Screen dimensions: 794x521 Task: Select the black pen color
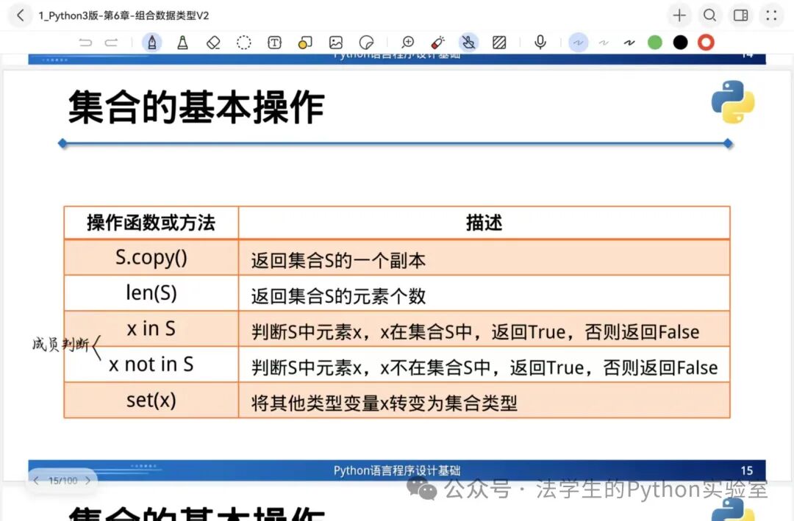(x=681, y=43)
